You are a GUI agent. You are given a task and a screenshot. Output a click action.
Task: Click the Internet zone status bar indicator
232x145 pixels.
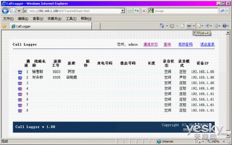click(165, 142)
